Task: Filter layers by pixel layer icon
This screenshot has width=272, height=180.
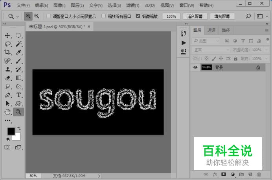Action: coord(227,41)
